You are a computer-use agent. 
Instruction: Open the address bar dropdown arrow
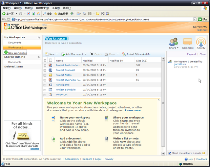195,19
